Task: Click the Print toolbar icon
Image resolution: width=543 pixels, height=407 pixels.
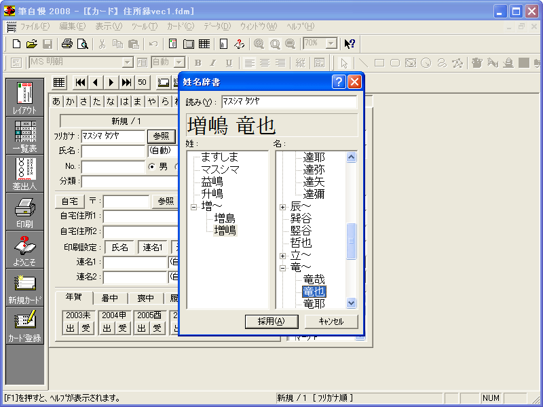Action: [67, 44]
